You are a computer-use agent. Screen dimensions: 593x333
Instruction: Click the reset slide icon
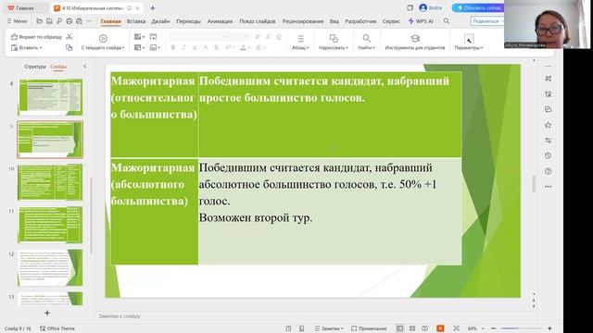click(x=153, y=37)
